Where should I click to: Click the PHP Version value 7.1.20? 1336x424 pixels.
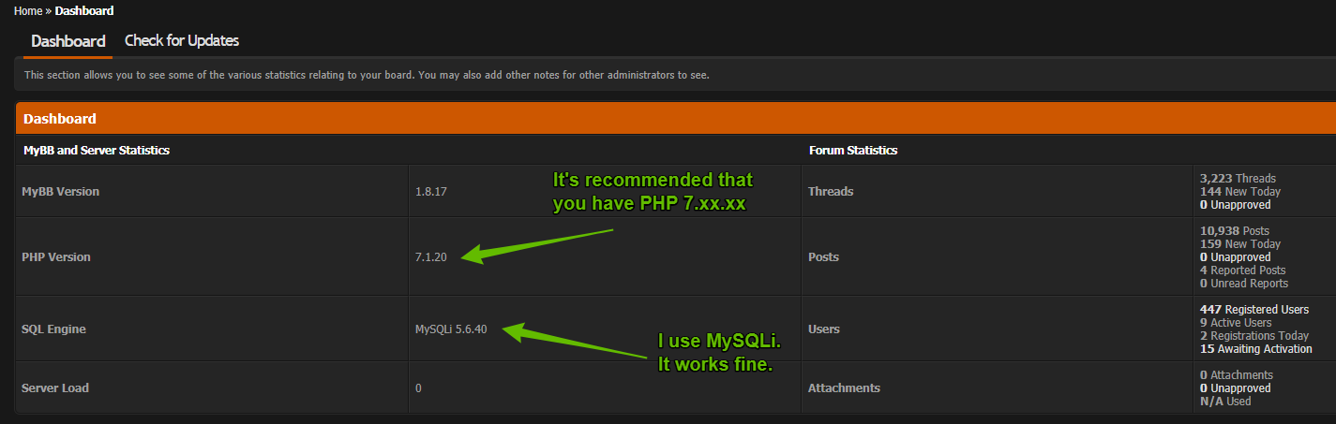click(x=431, y=256)
